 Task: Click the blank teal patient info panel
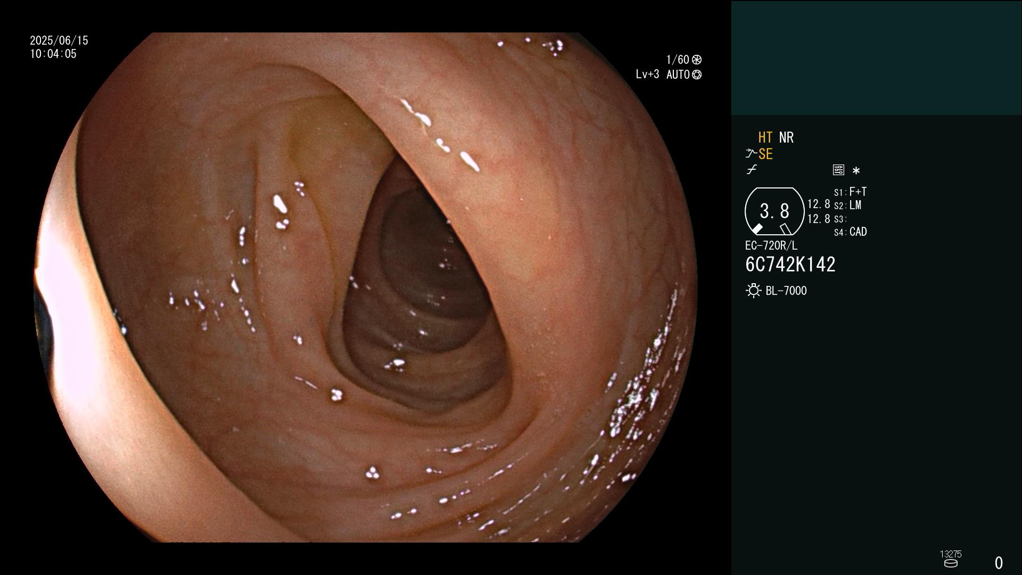click(x=876, y=58)
